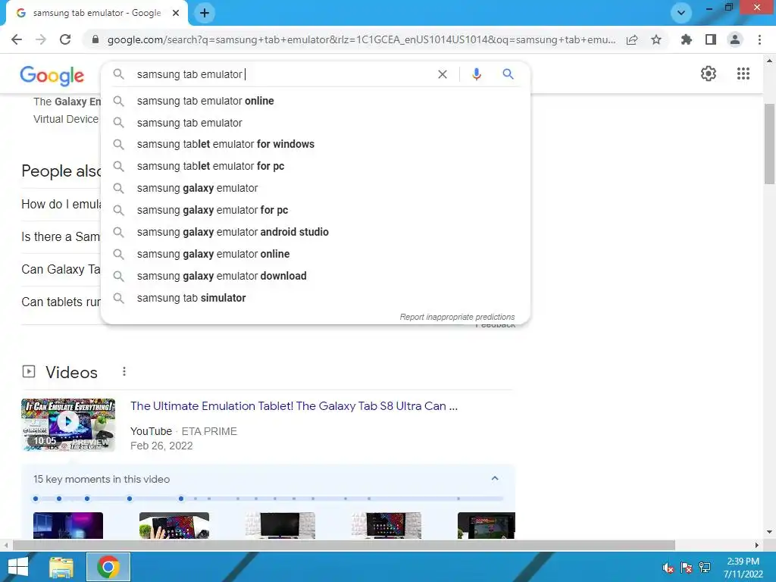Choose samsung tablet emulator for pc
Viewport: 776px width, 582px height.
pos(315,166)
